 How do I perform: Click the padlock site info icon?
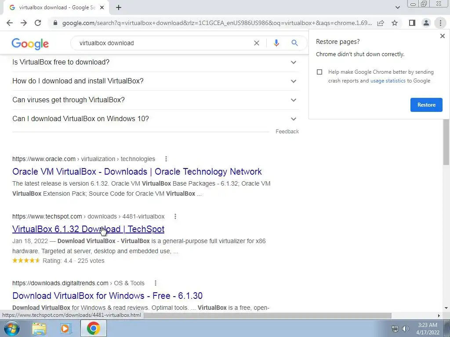click(55, 23)
